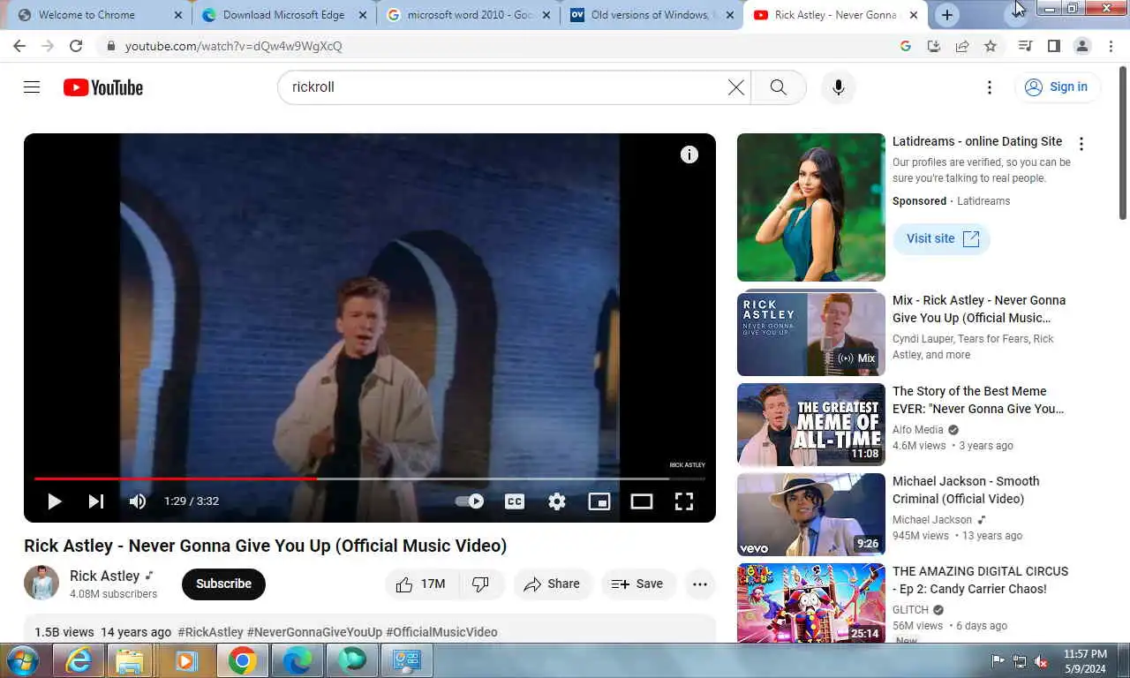Viewport: 1130px width, 678px height.
Task: Start voice search with microphone icon
Action: click(x=839, y=87)
